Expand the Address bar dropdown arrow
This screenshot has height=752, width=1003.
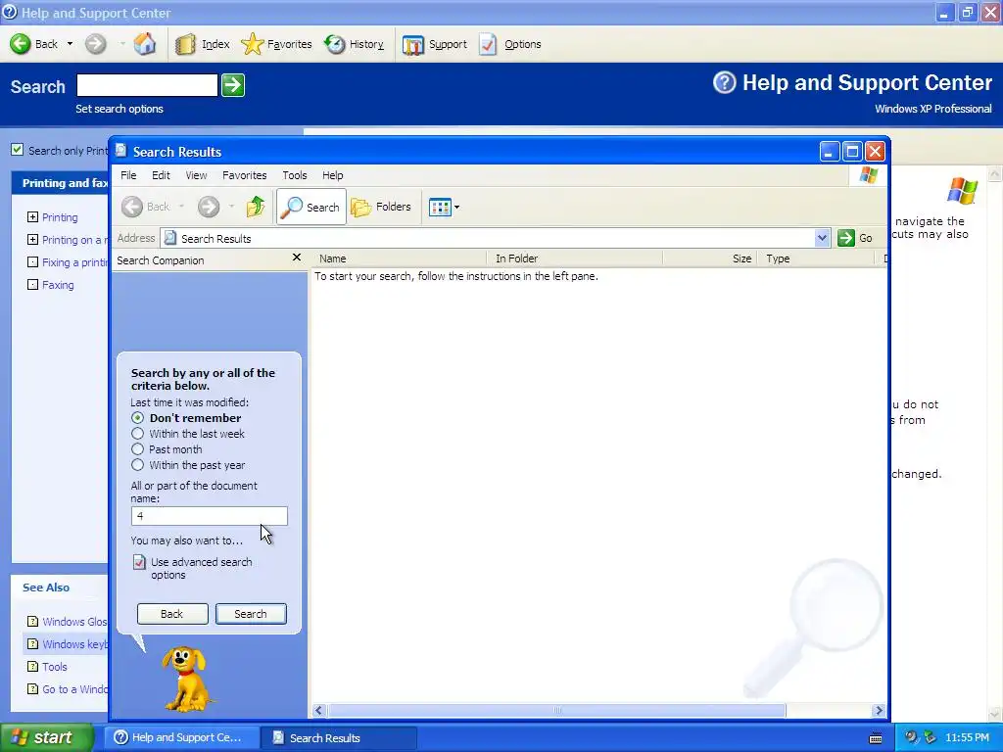[823, 239]
